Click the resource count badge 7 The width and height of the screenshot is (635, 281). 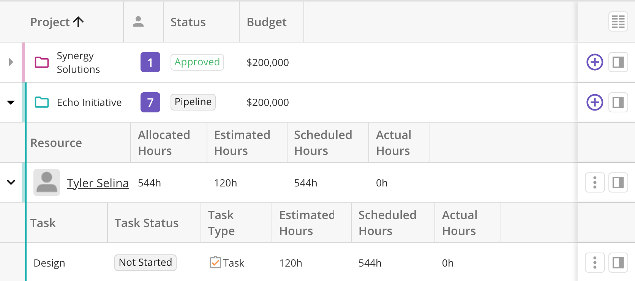click(150, 102)
